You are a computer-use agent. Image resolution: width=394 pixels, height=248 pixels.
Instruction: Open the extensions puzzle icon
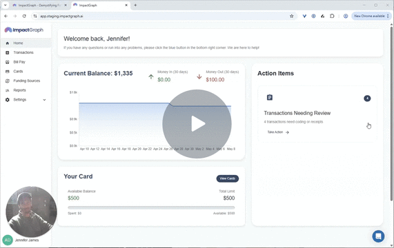332,16
